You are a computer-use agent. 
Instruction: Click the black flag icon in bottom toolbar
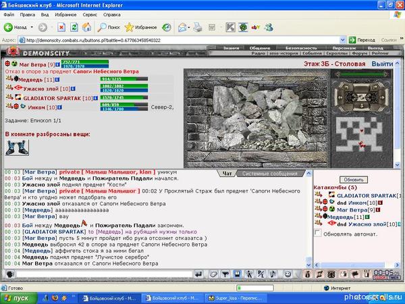click(x=355, y=274)
